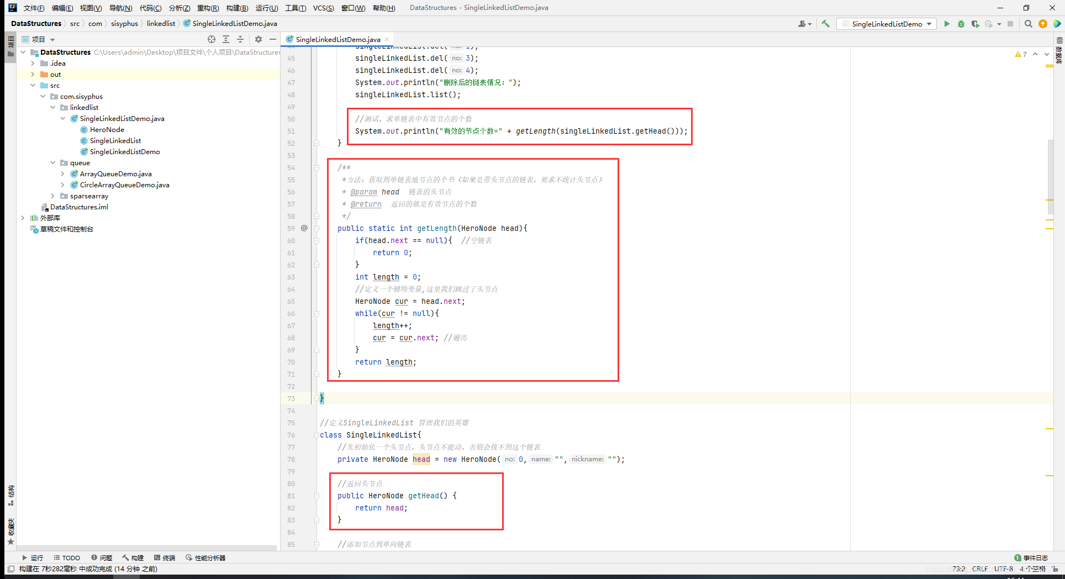Fold the if block at line 60

[x=317, y=240]
